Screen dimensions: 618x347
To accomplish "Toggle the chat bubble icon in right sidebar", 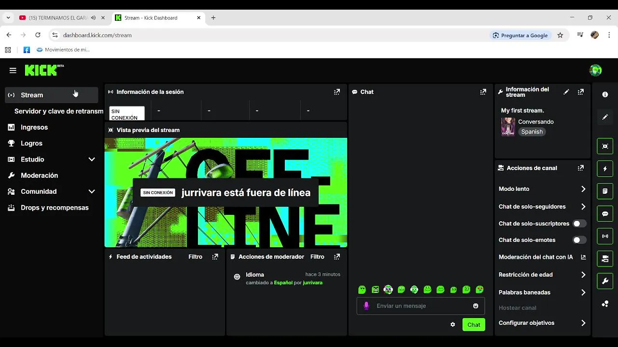I will [x=605, y=214].
